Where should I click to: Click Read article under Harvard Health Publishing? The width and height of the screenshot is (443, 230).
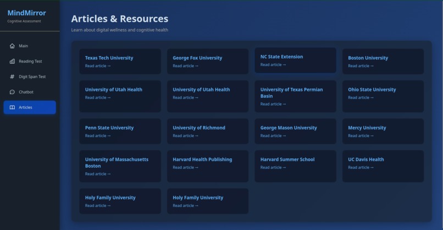point(185,167)
